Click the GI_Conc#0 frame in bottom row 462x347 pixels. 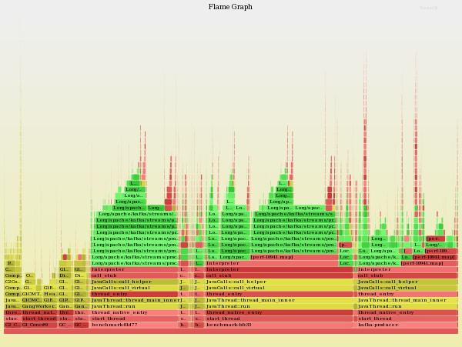39,325
